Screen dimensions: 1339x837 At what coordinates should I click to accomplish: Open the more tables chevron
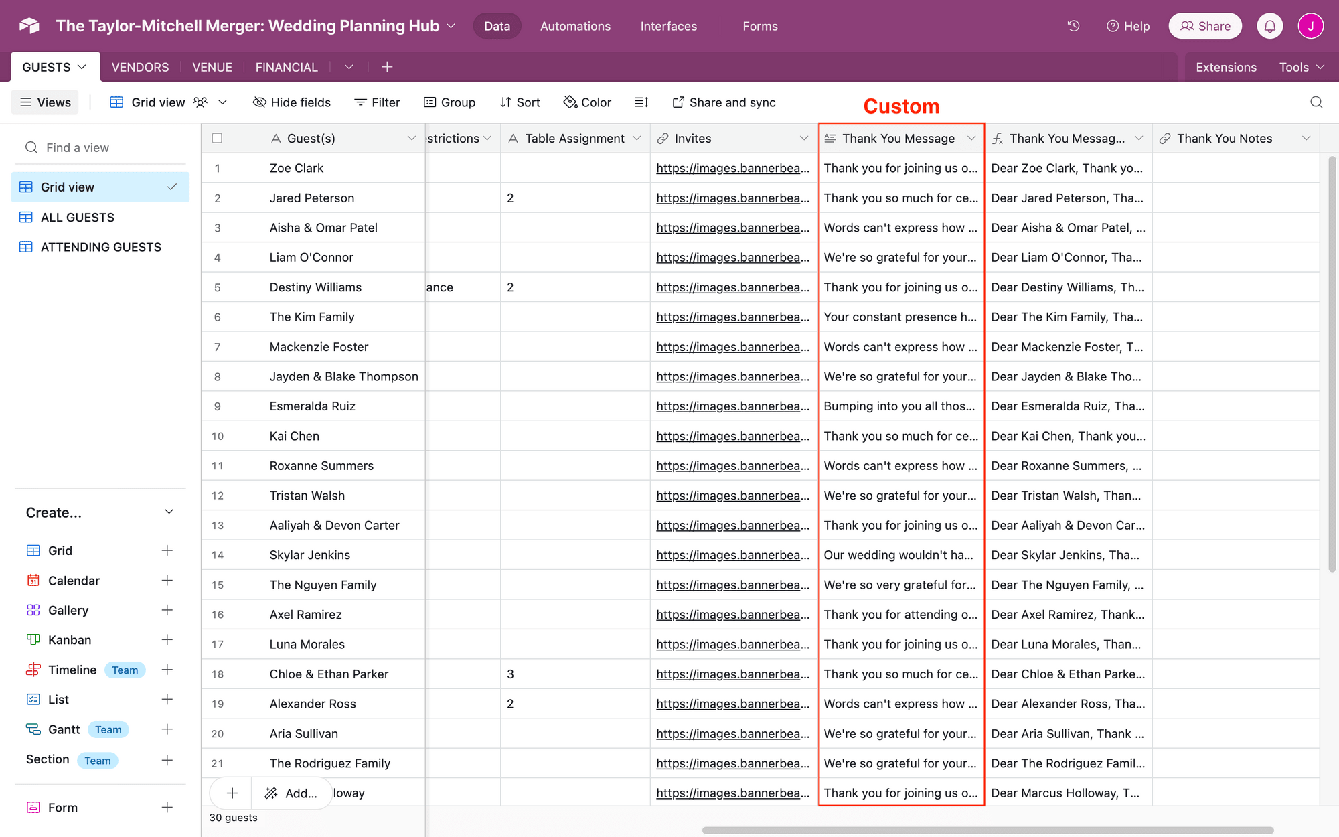click(349, 67)
